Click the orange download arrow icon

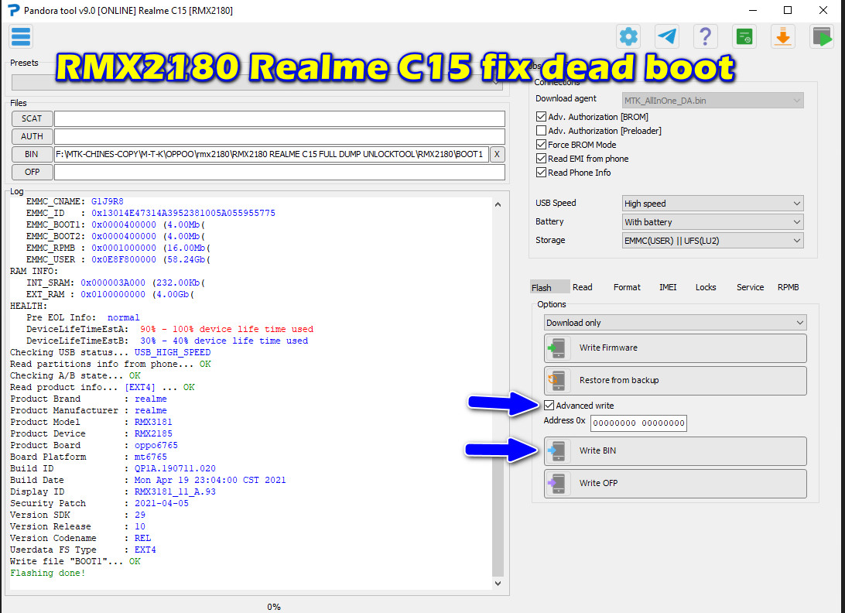782,37
